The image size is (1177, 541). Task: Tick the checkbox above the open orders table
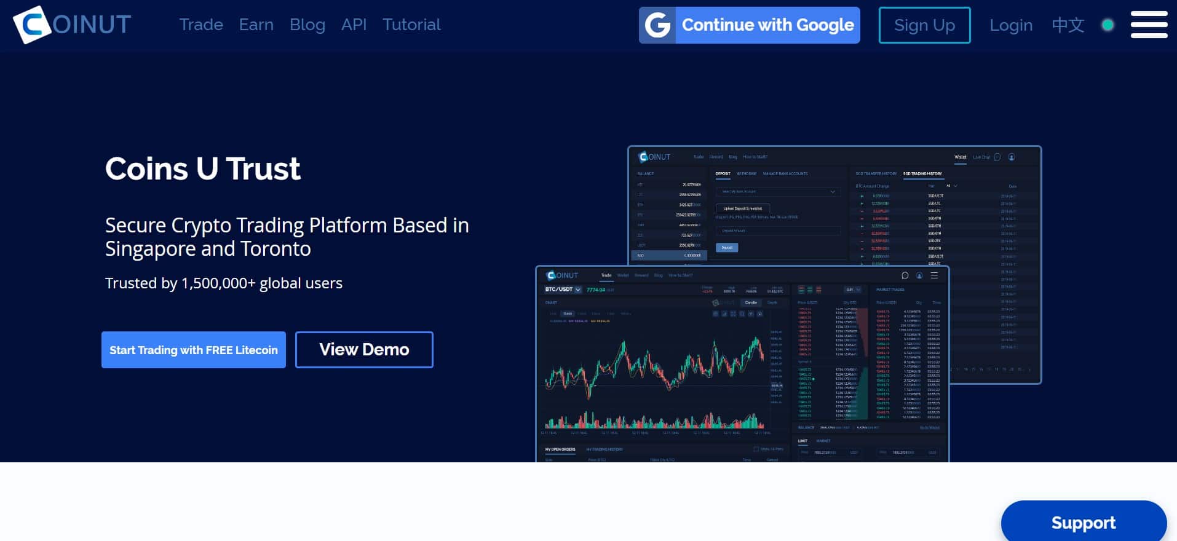click(756, 449)
